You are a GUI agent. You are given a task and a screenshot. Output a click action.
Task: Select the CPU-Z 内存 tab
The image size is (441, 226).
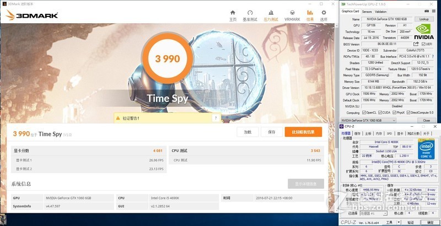(379, 133)
